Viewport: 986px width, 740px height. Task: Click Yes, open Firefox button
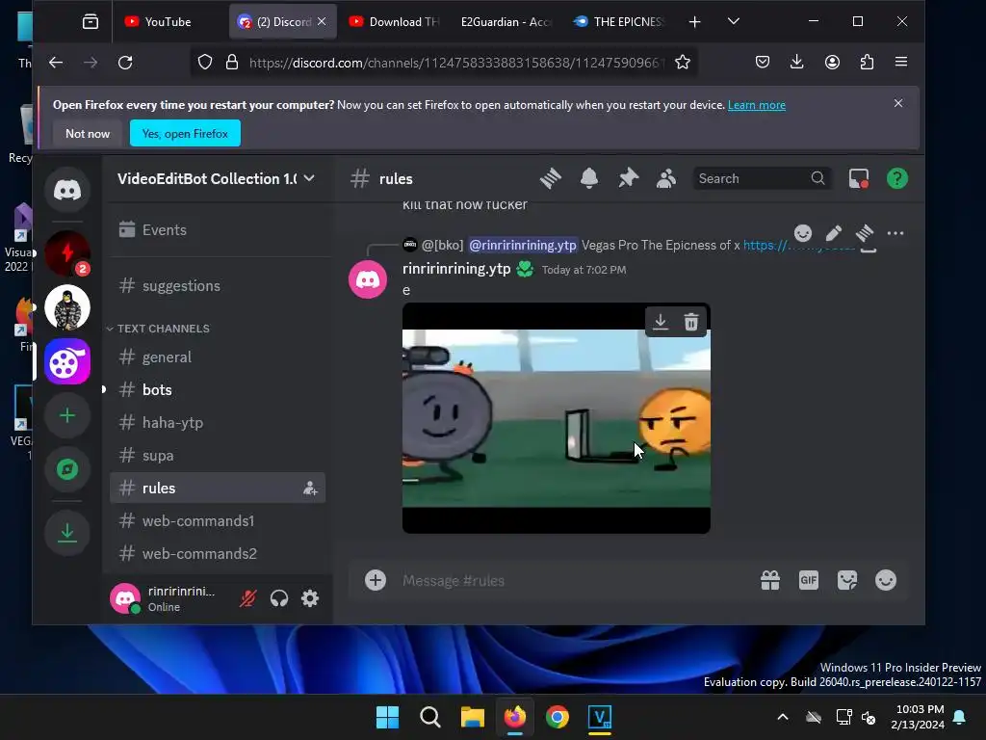pyautogui.click(x=185, y=133)
